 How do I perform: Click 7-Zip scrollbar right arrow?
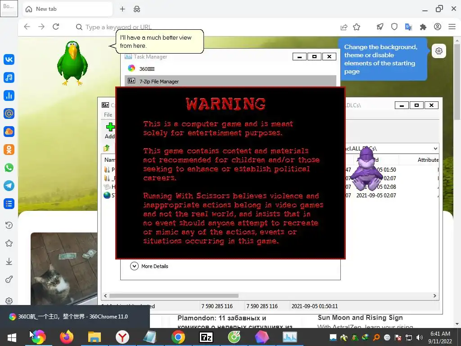pyautogui.click(x=435, y=296)
